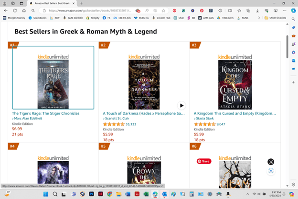Open the tab actions menu icon
298x199 pixels.
(x=21, y=3)
